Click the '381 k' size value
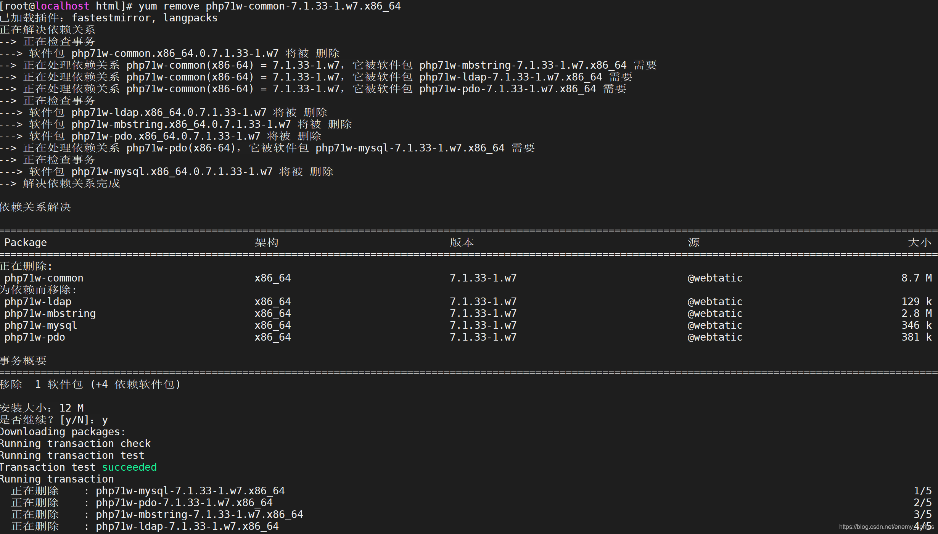Viewport: 938px width, 534px height. click(x=917, y=337)
